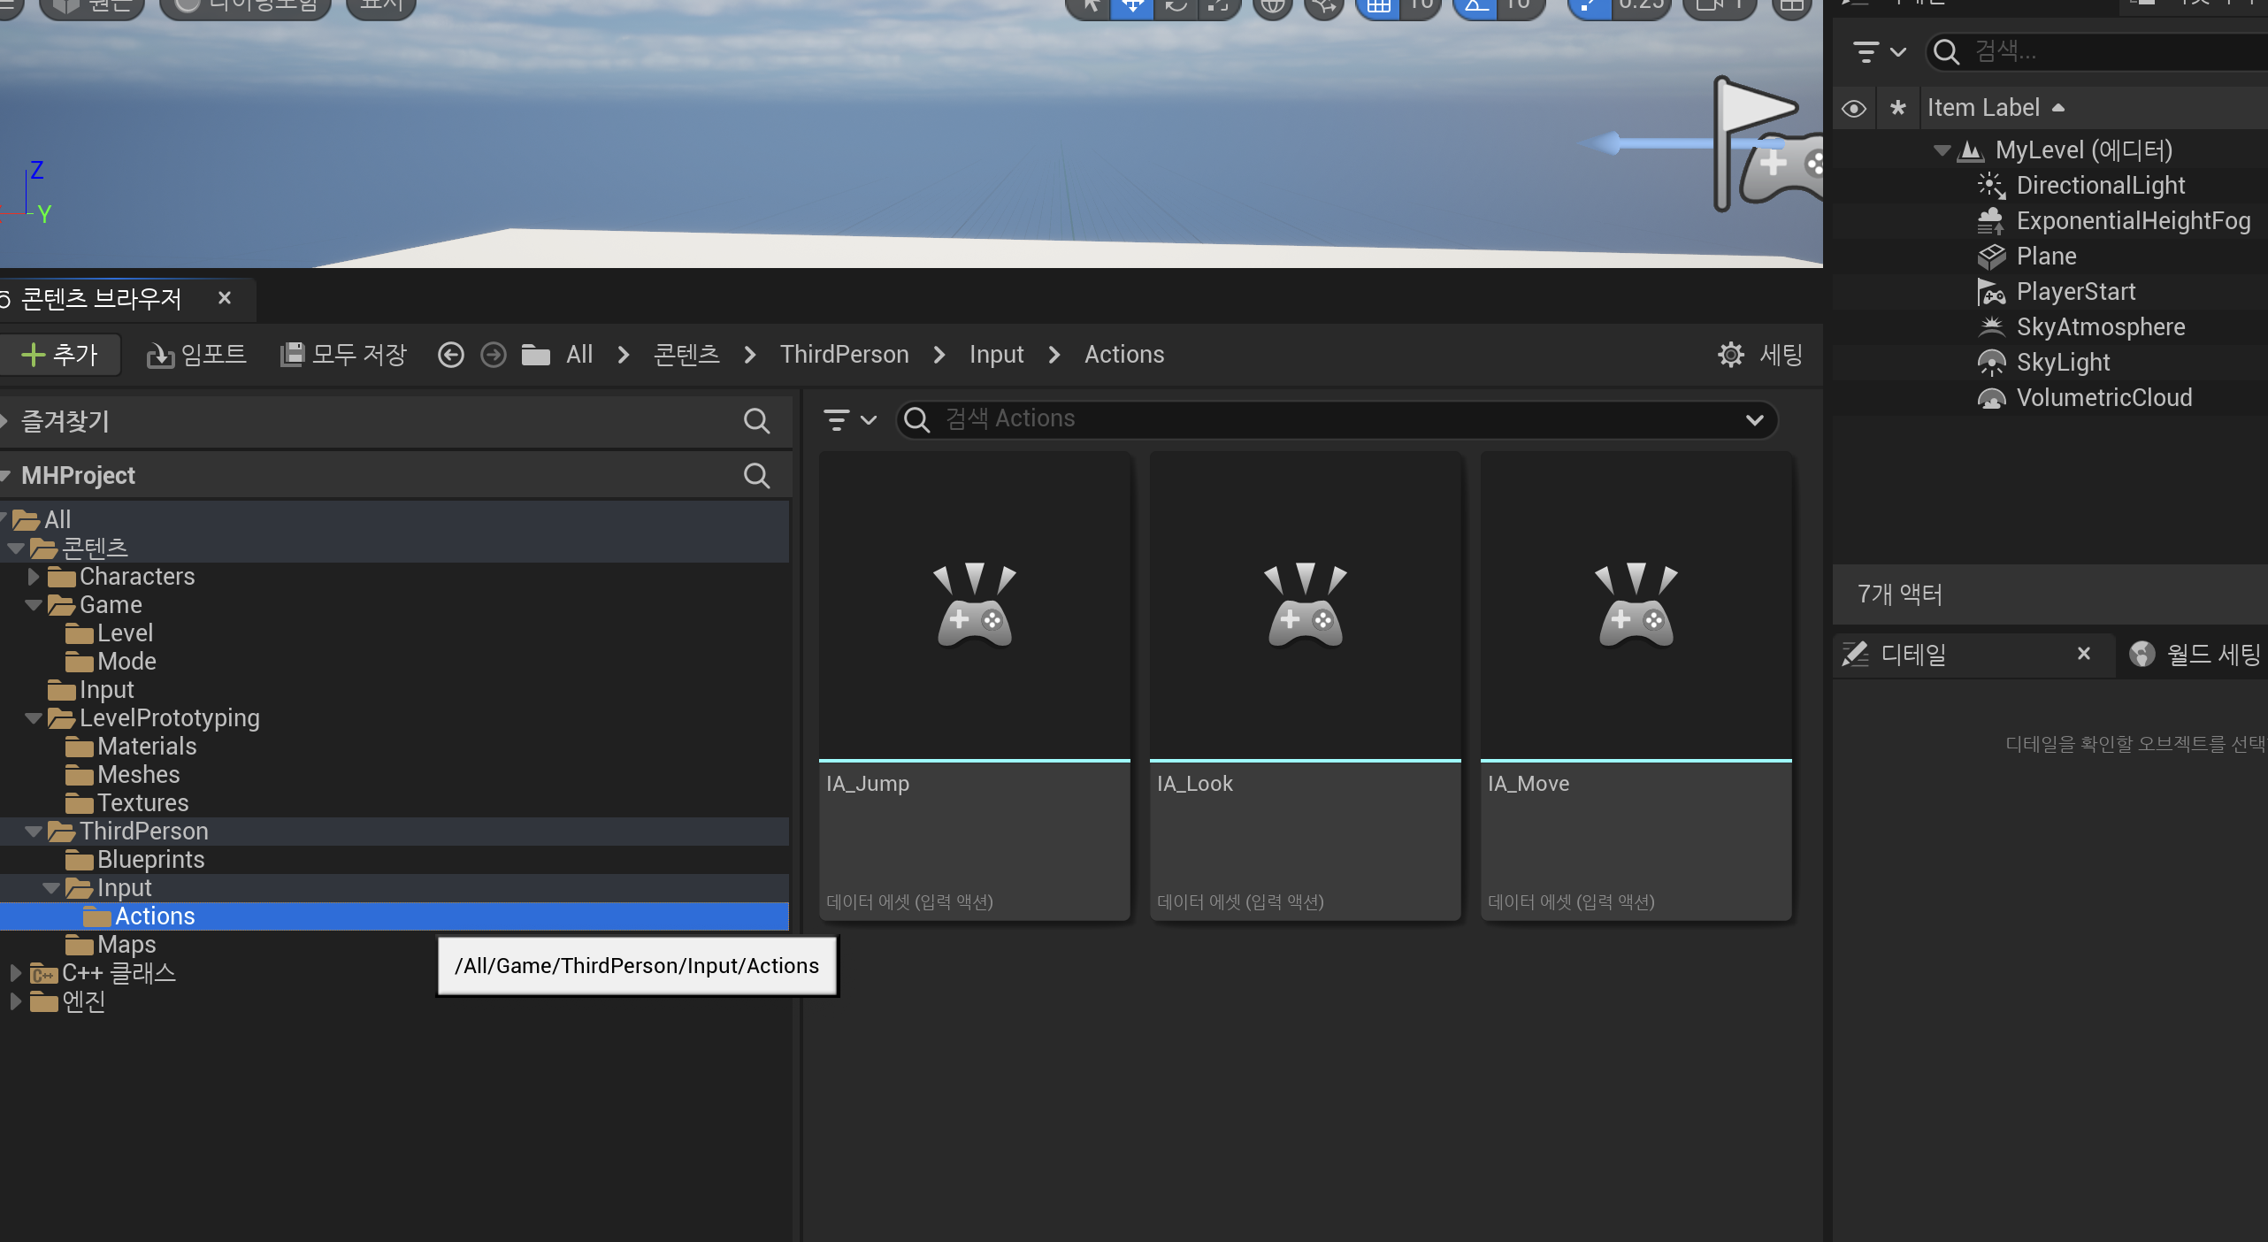Expand the Characters folder in tree

pos(34,577)
